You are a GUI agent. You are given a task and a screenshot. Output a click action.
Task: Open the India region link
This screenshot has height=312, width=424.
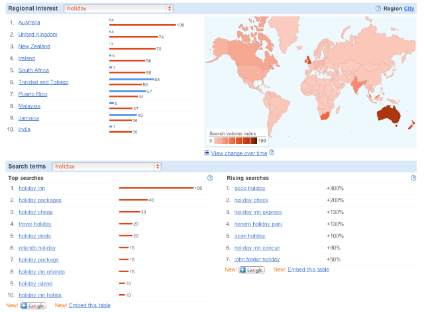(25, 129)
